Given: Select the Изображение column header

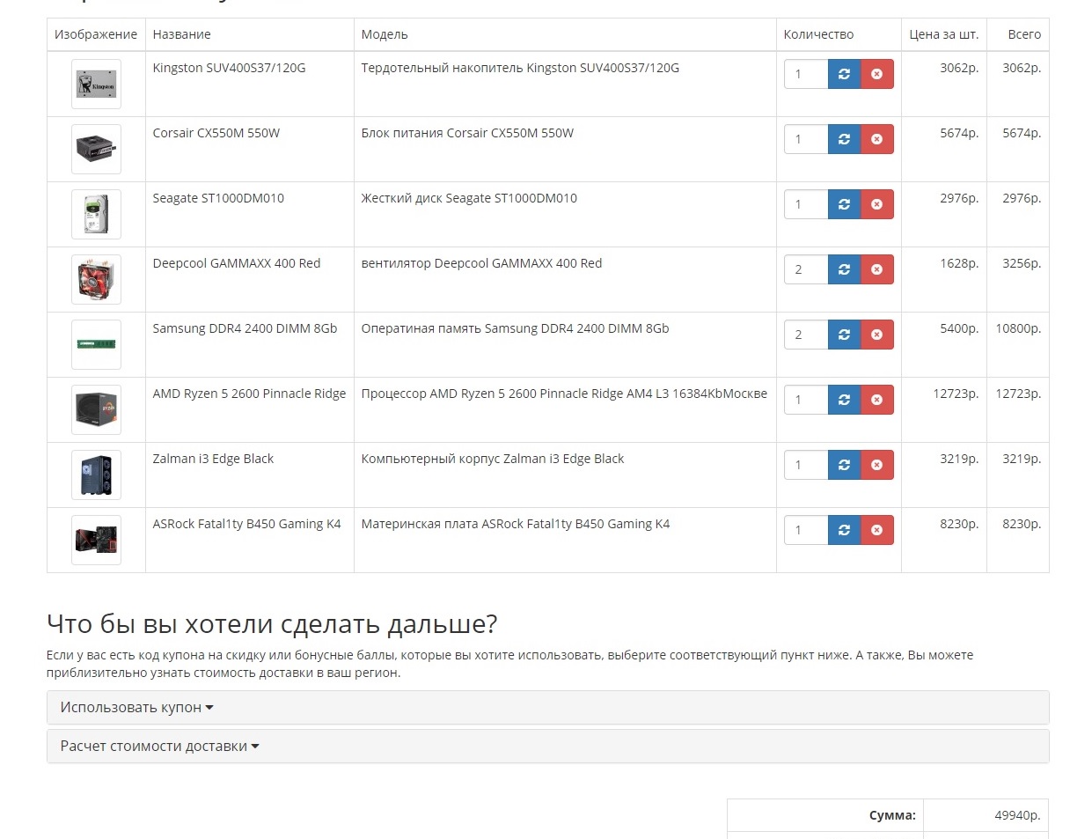Looking at the screenshot, I should pos(96,34).
